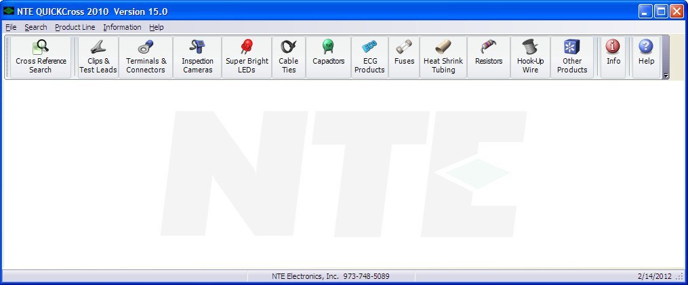Click the 2/14/2012 date in the status bar
Screen dimensions: 688x285
point(654,276)
